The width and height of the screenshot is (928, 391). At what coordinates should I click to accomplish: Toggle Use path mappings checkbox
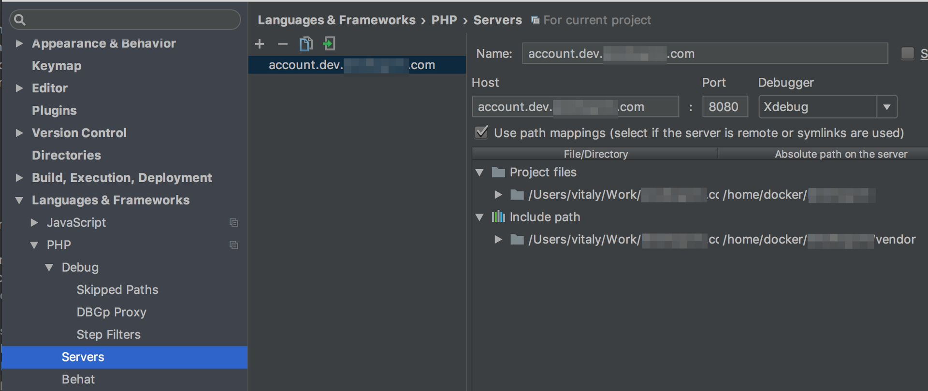(481, 132)
